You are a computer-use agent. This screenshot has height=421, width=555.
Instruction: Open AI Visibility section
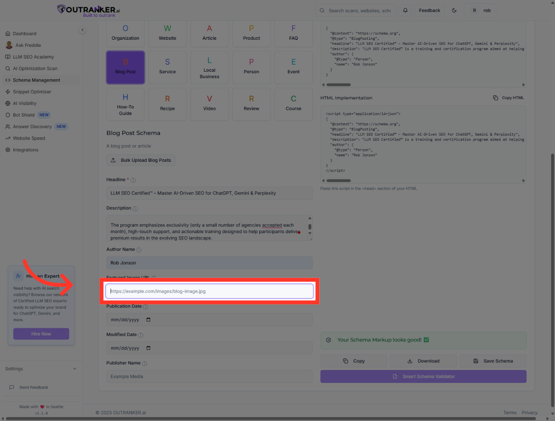click(x=25, y=103)
